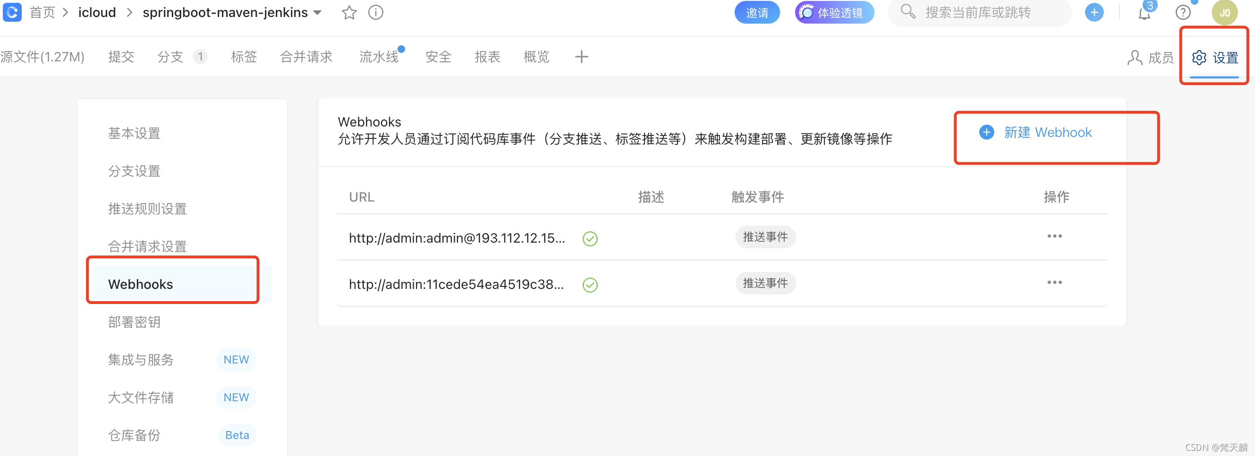The width and height of the screenshot is (1255, 456).
Task: Click 推送事件 tag in first webhook row
Action: pos(765,237)
